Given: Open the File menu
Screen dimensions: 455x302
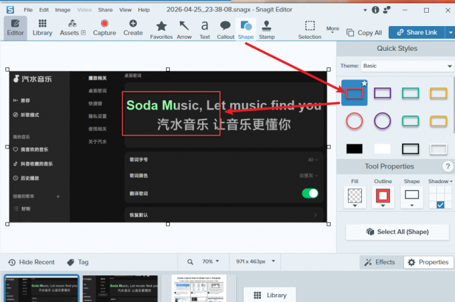Looking at the screenshot, I should click(28, 10).
